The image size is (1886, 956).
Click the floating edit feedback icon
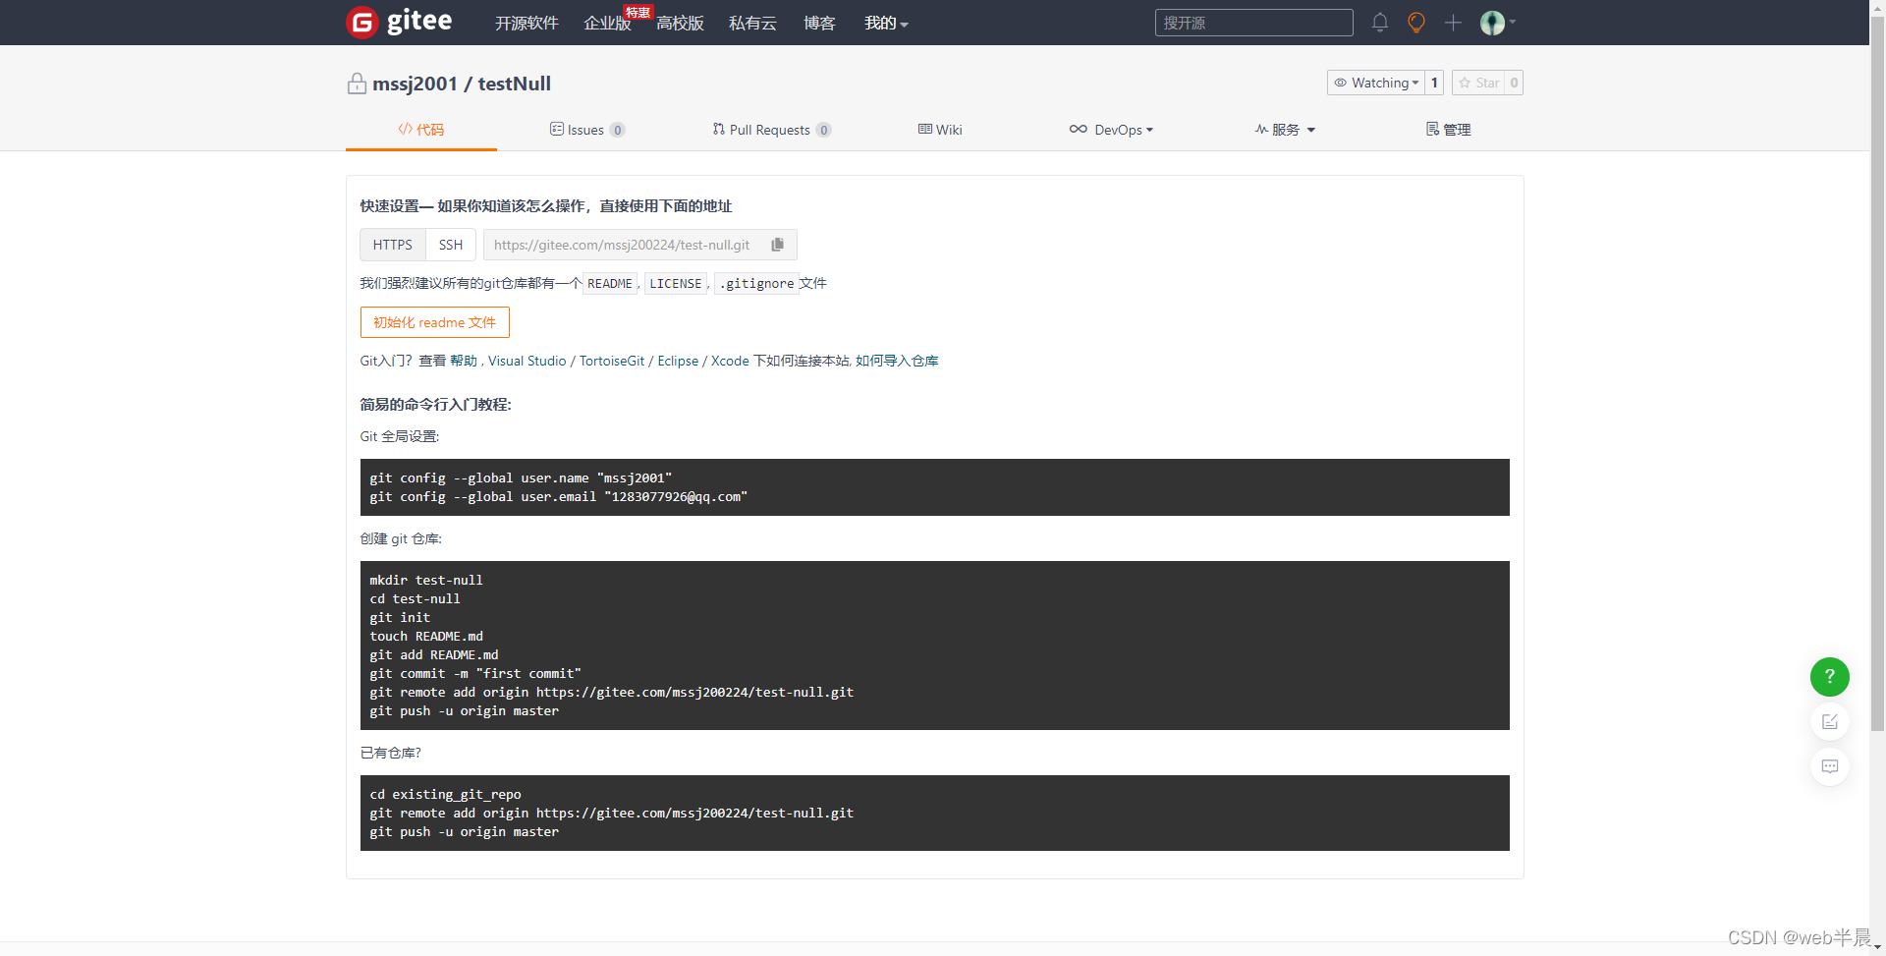[x=1829, y=721]
